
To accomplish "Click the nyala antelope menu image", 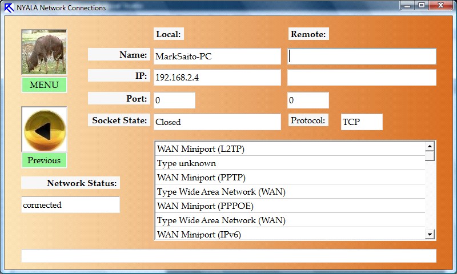I will 44,53.
